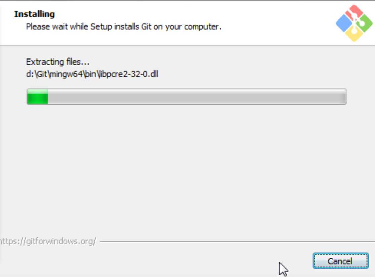Click the separator line beside the URL

(237, 242)
